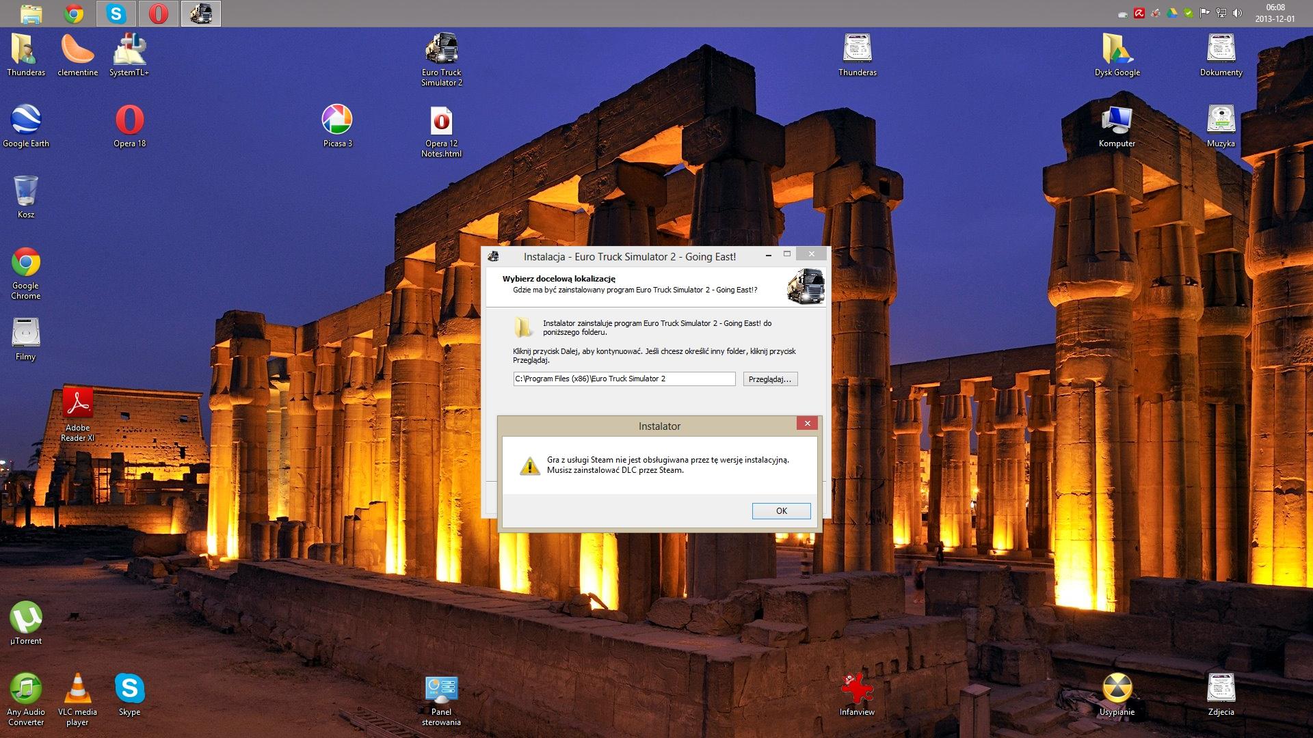Click the warning triangle icon in the Instalator dialog
This screenshot has height=738, width=1313.
(529, 466)
